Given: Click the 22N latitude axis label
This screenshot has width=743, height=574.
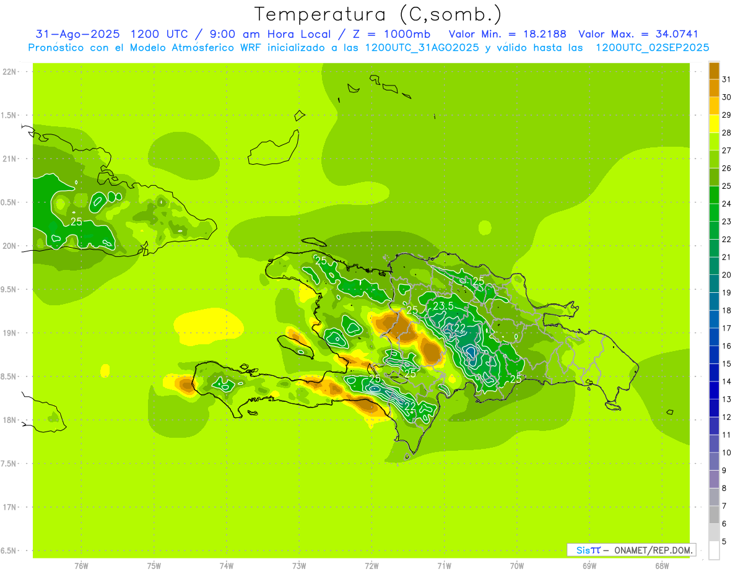Looking at the screenshot, I should coord(9,72).
